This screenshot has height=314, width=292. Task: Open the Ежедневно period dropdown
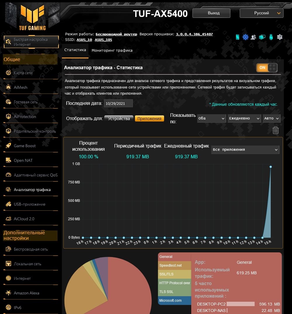point(244,118)
